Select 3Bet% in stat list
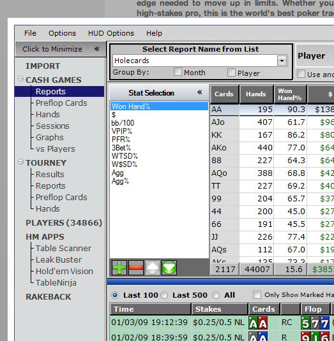This screenshot has width=334, height=341. point(121,148)
